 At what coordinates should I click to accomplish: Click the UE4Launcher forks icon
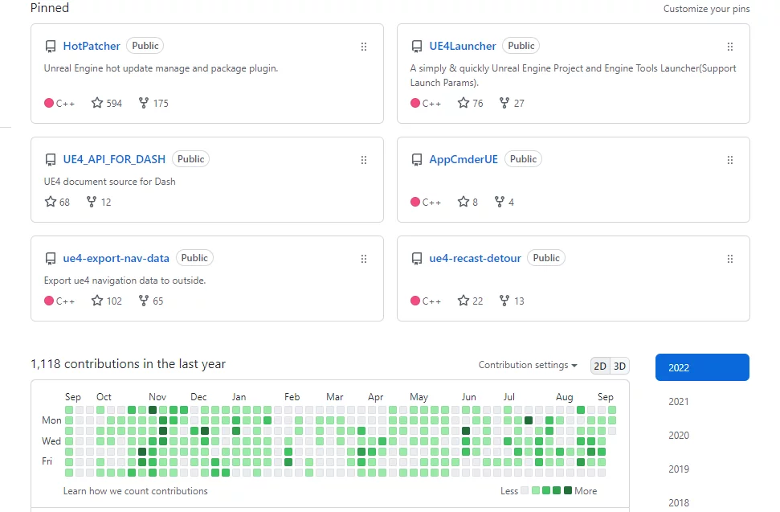click(x=504, y=103)
